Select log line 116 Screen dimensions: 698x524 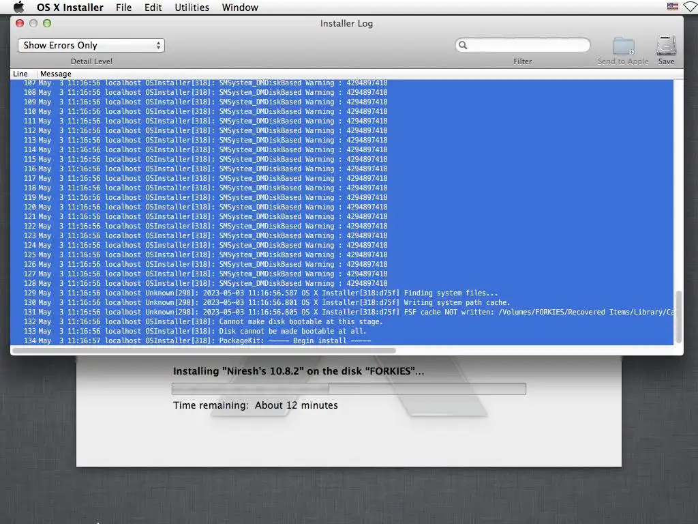click(342, 169)
